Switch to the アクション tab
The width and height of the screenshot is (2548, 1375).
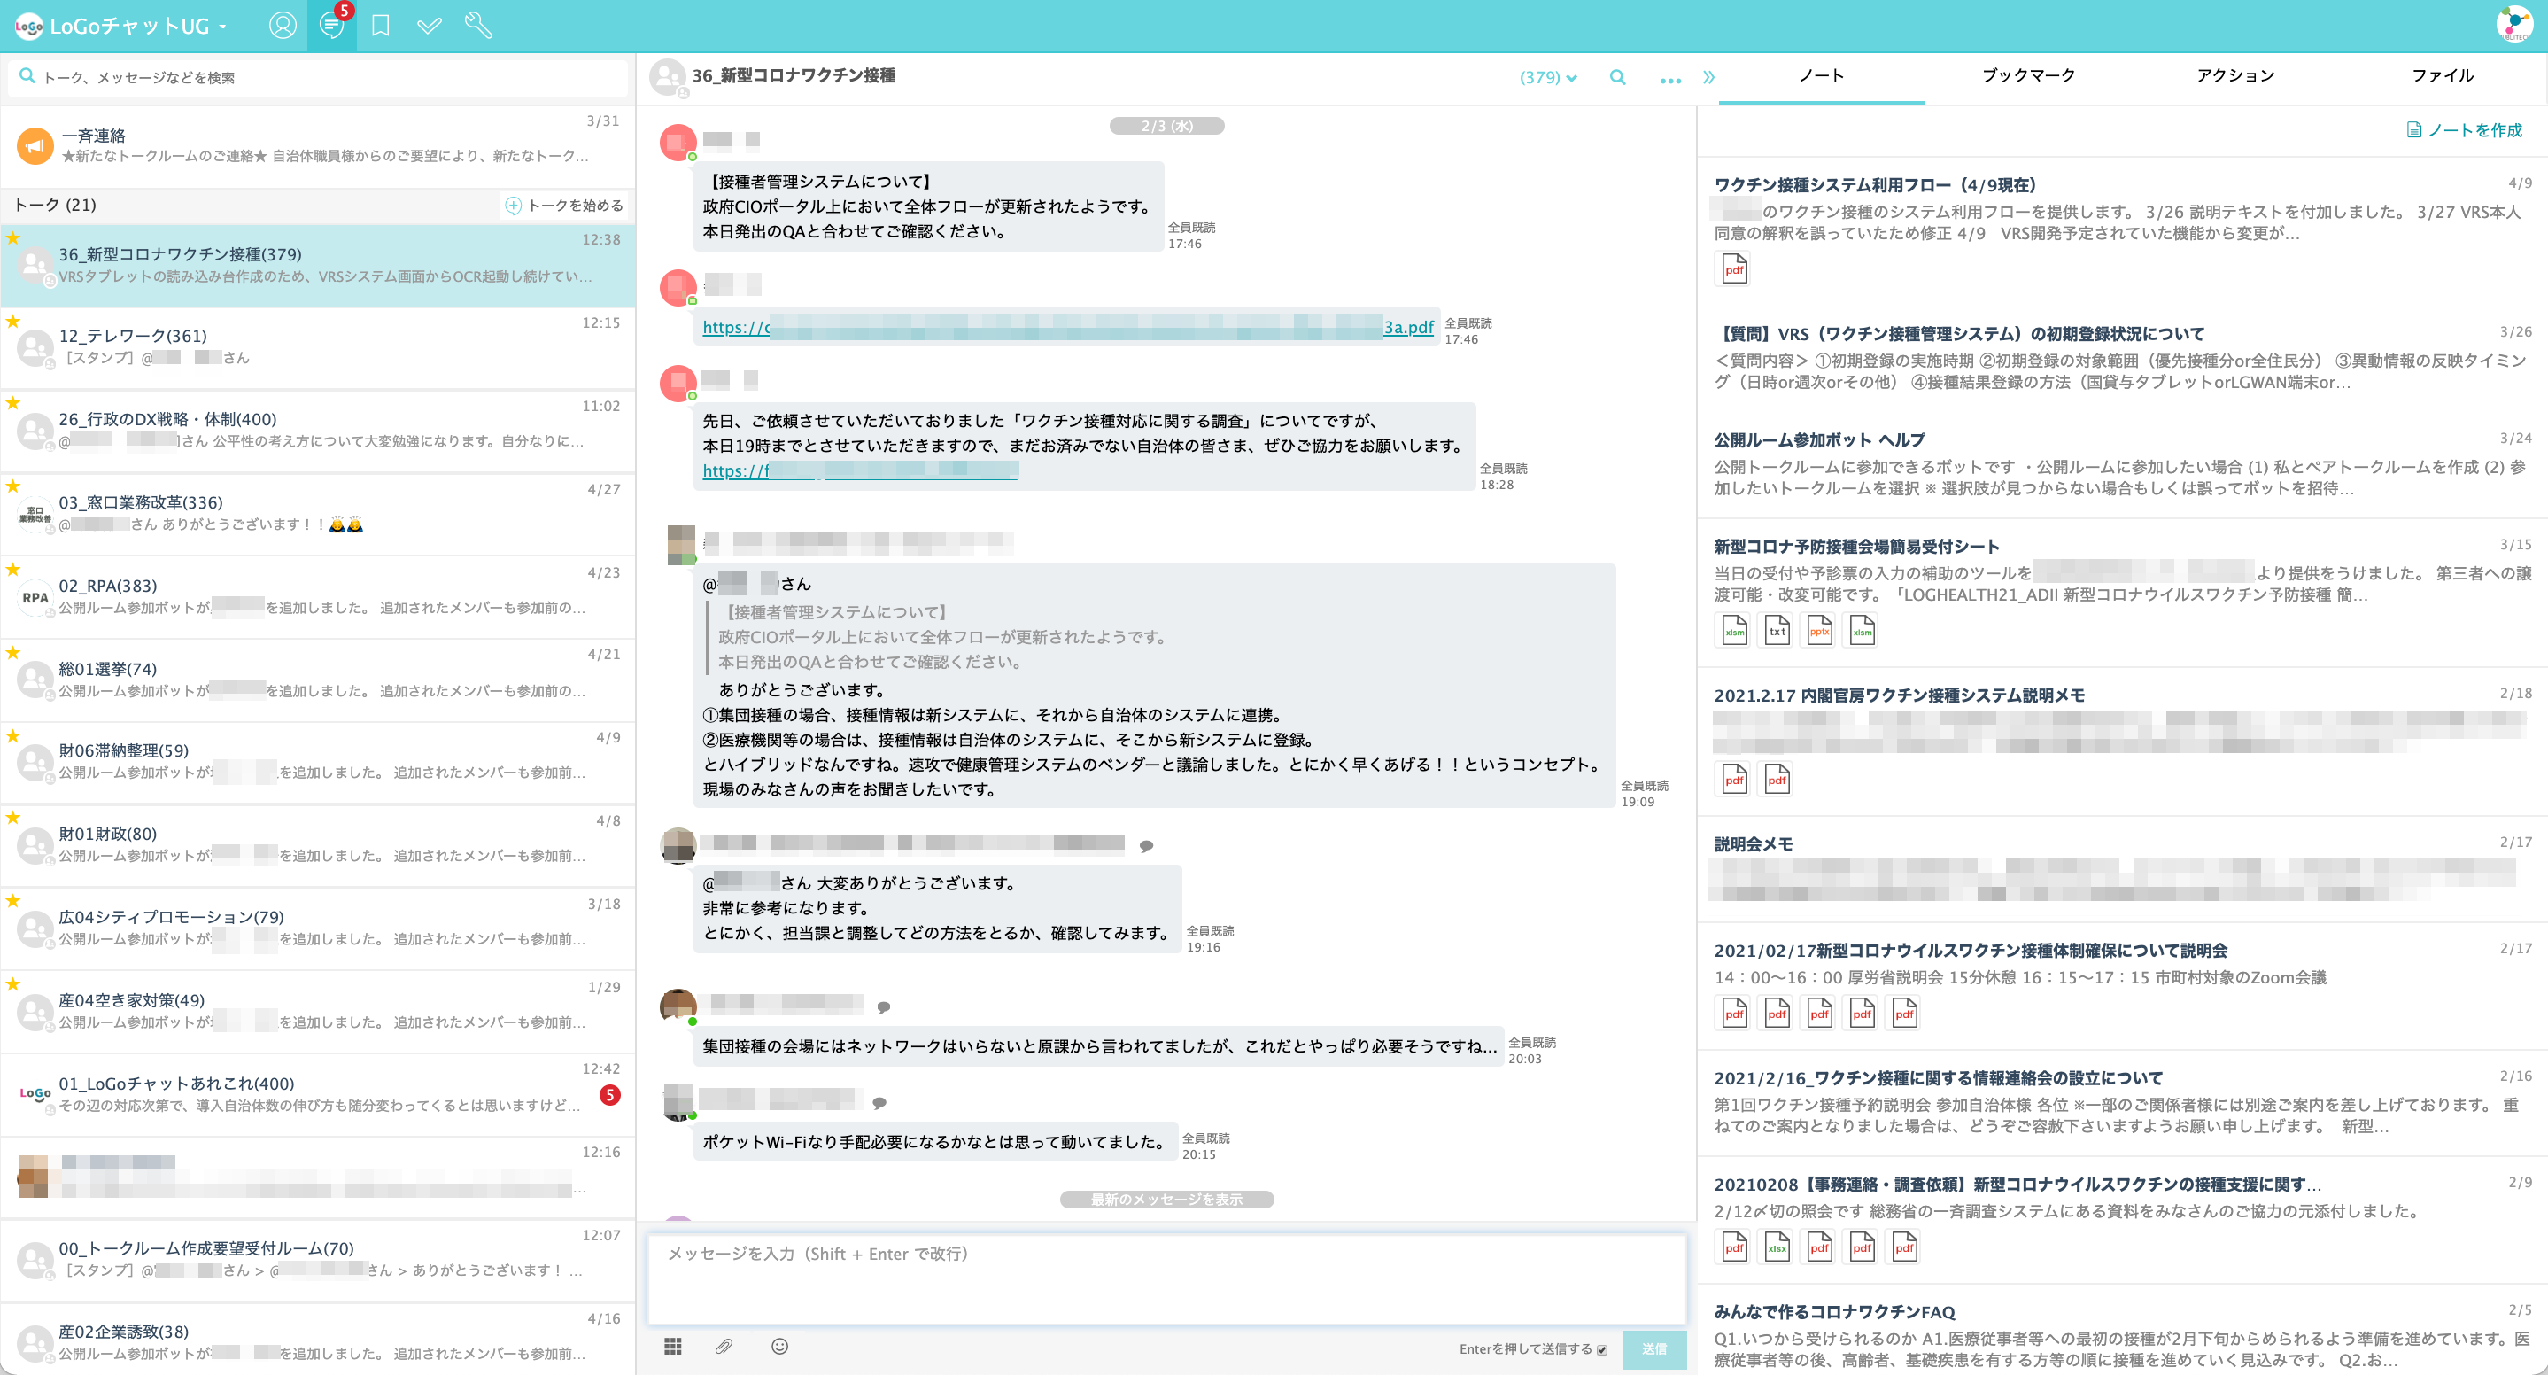point(2235,76)
